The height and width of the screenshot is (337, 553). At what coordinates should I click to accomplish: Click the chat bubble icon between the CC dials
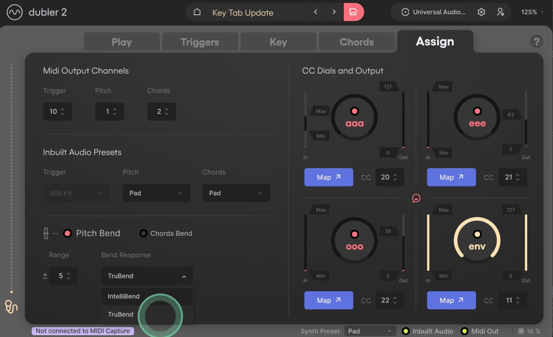(415, 198)
